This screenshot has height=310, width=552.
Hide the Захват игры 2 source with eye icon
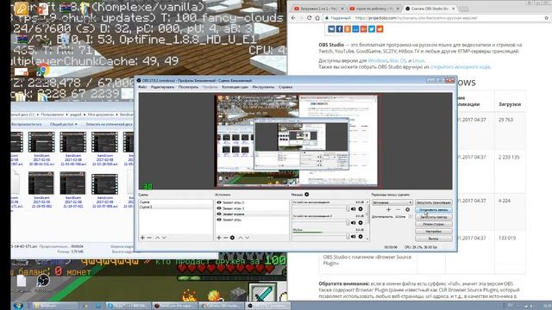[x=219, y=203]
